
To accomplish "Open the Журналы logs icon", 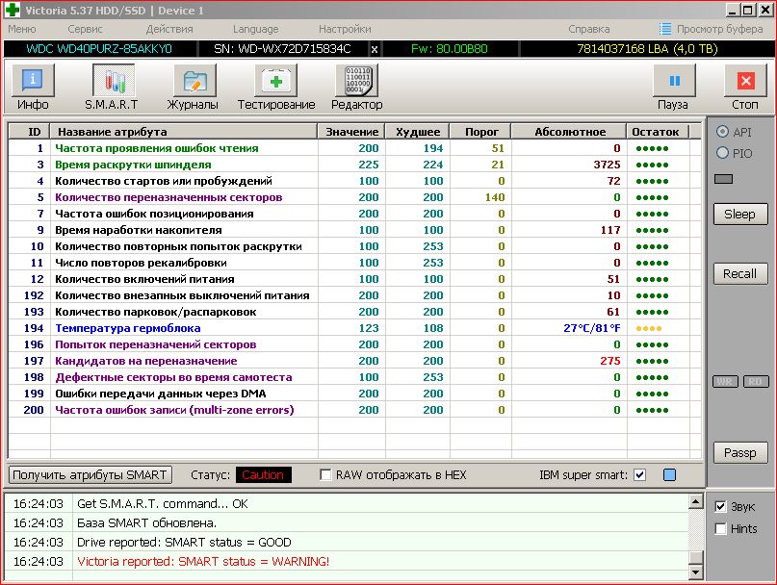I will click(194, 81).
